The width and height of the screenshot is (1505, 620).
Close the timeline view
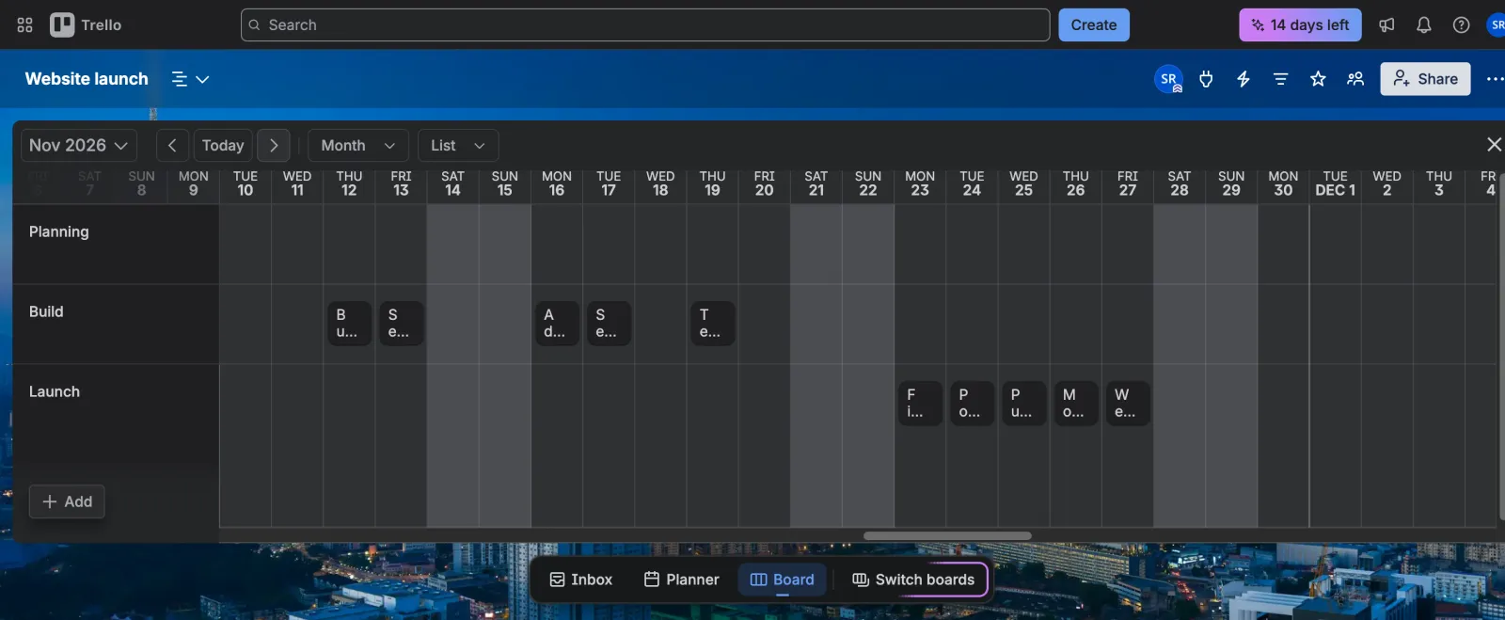1494,144
